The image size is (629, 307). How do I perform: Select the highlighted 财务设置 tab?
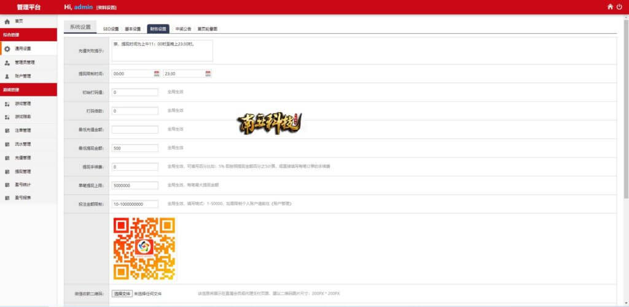click(x=158, y=29)
